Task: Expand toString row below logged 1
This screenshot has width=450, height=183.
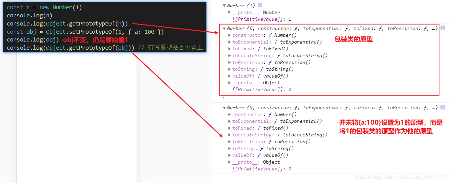Action: (230, 148)
